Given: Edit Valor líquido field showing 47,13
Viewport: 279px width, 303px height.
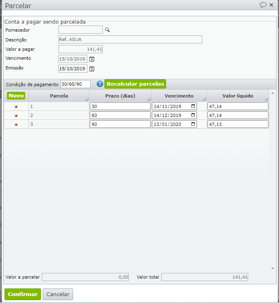Looking at the screenshot, I should coord(238,124).
